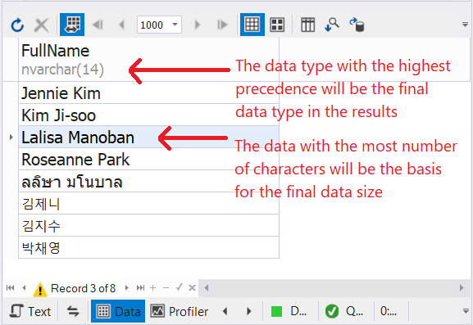Select the 김제니 row
This screenshot has width=473, height=325.
148,203
